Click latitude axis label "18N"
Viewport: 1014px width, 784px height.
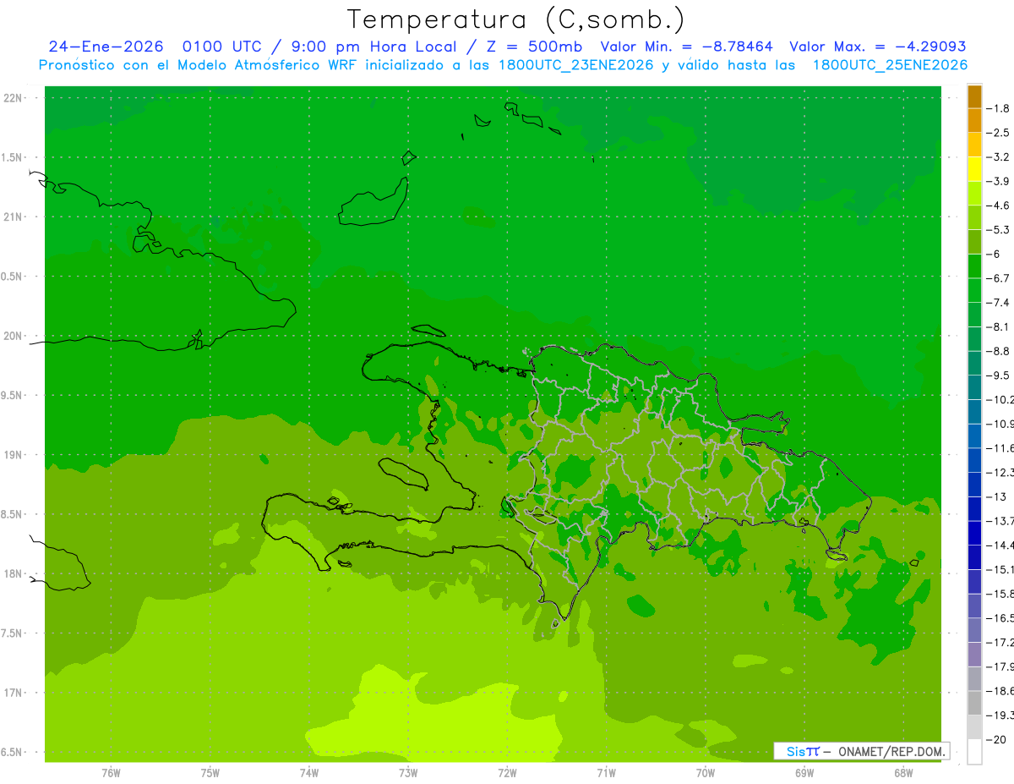[14, 573]
